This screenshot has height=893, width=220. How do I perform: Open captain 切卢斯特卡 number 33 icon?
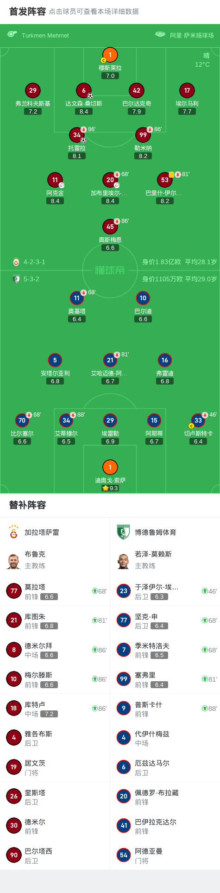click(198, 420)
